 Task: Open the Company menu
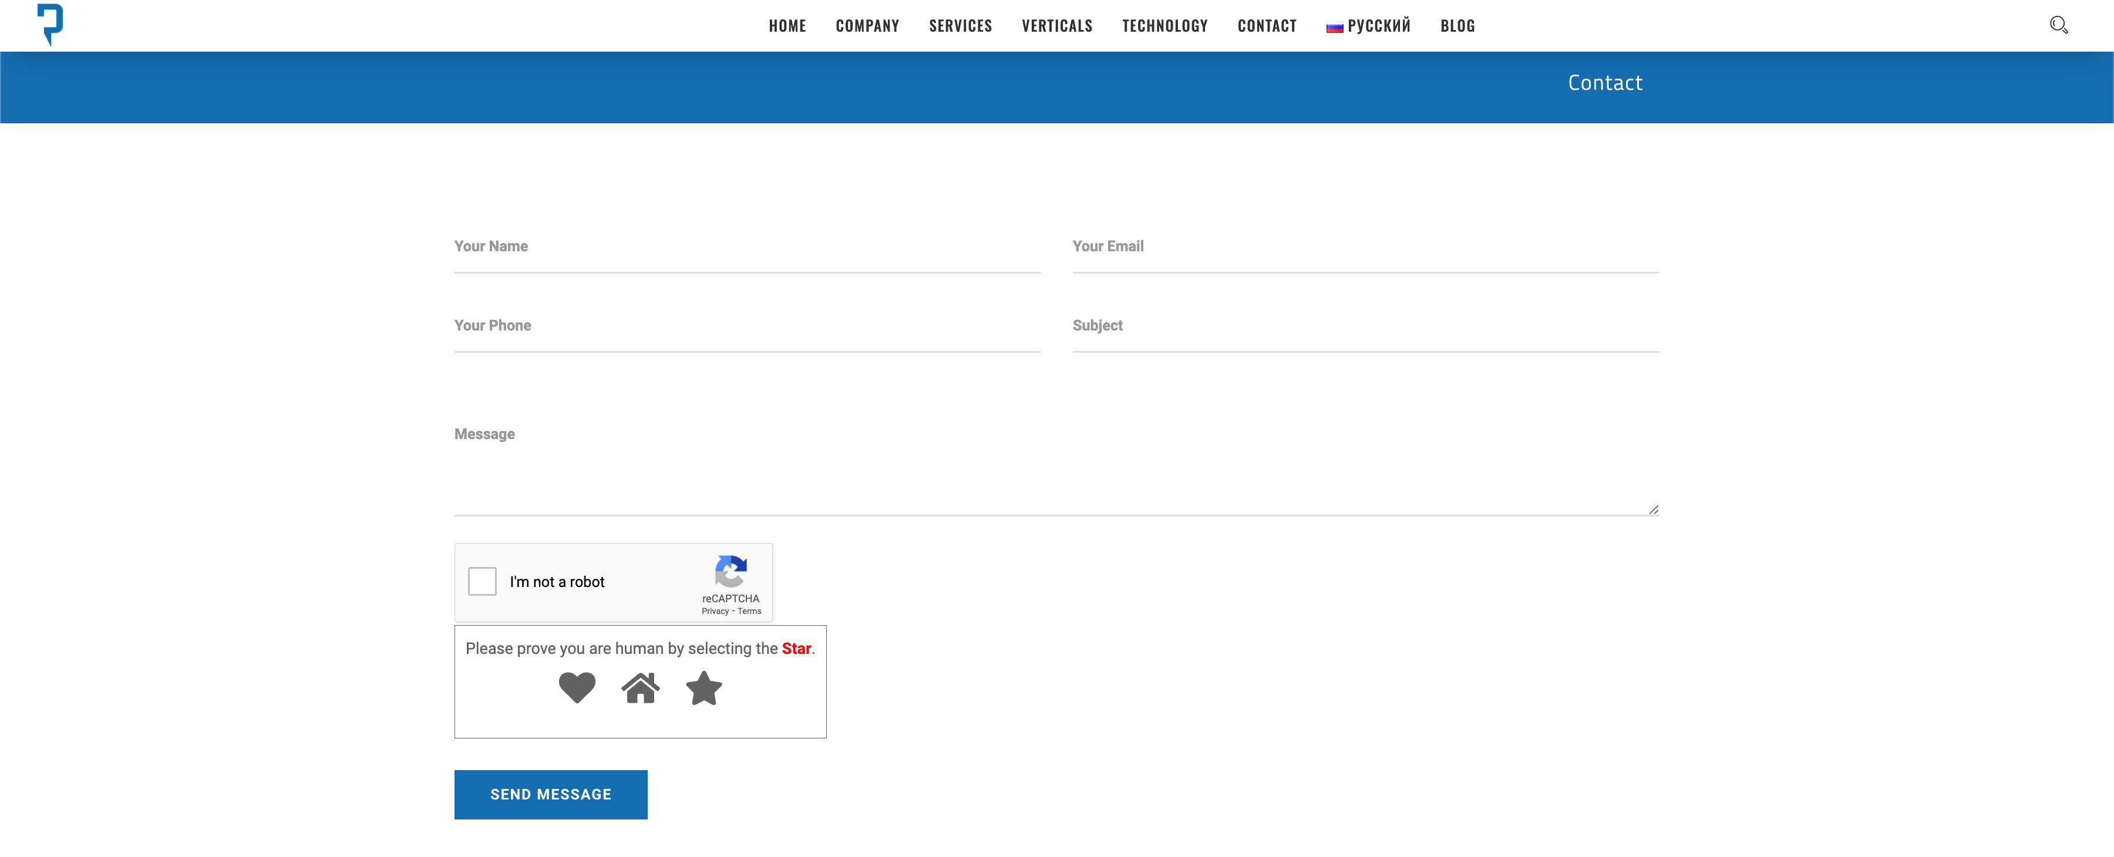[x=867, y=26]
